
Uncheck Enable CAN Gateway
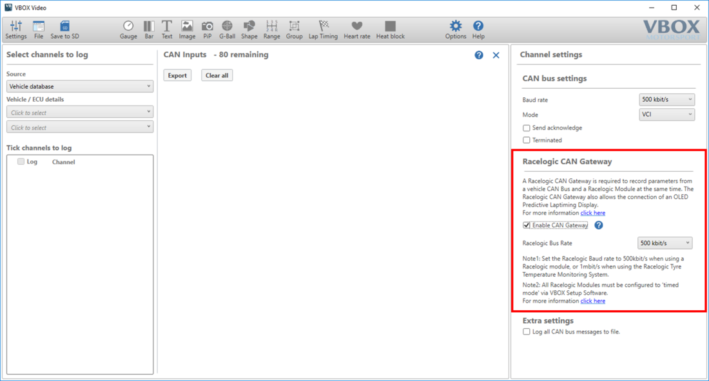coord(527,225)
